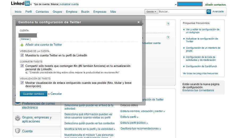Screen dimensions: 239x138
Task: Click the upper help question mark icon
Action: (x=168, y=24)
